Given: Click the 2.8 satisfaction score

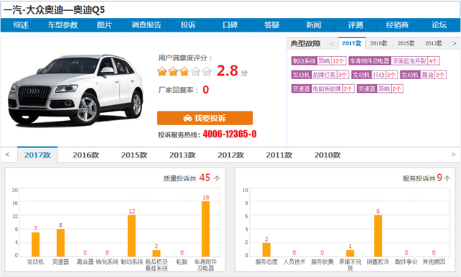Looking at the screenshot, I should pyautogui.click(x=228, y=71).
